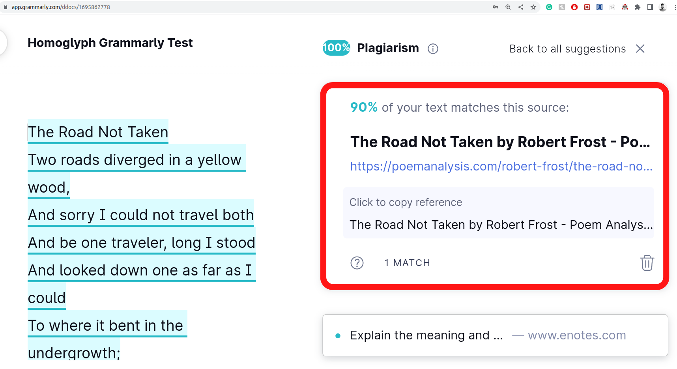Open the Extensions puzzle piece menu

[637, 7]
